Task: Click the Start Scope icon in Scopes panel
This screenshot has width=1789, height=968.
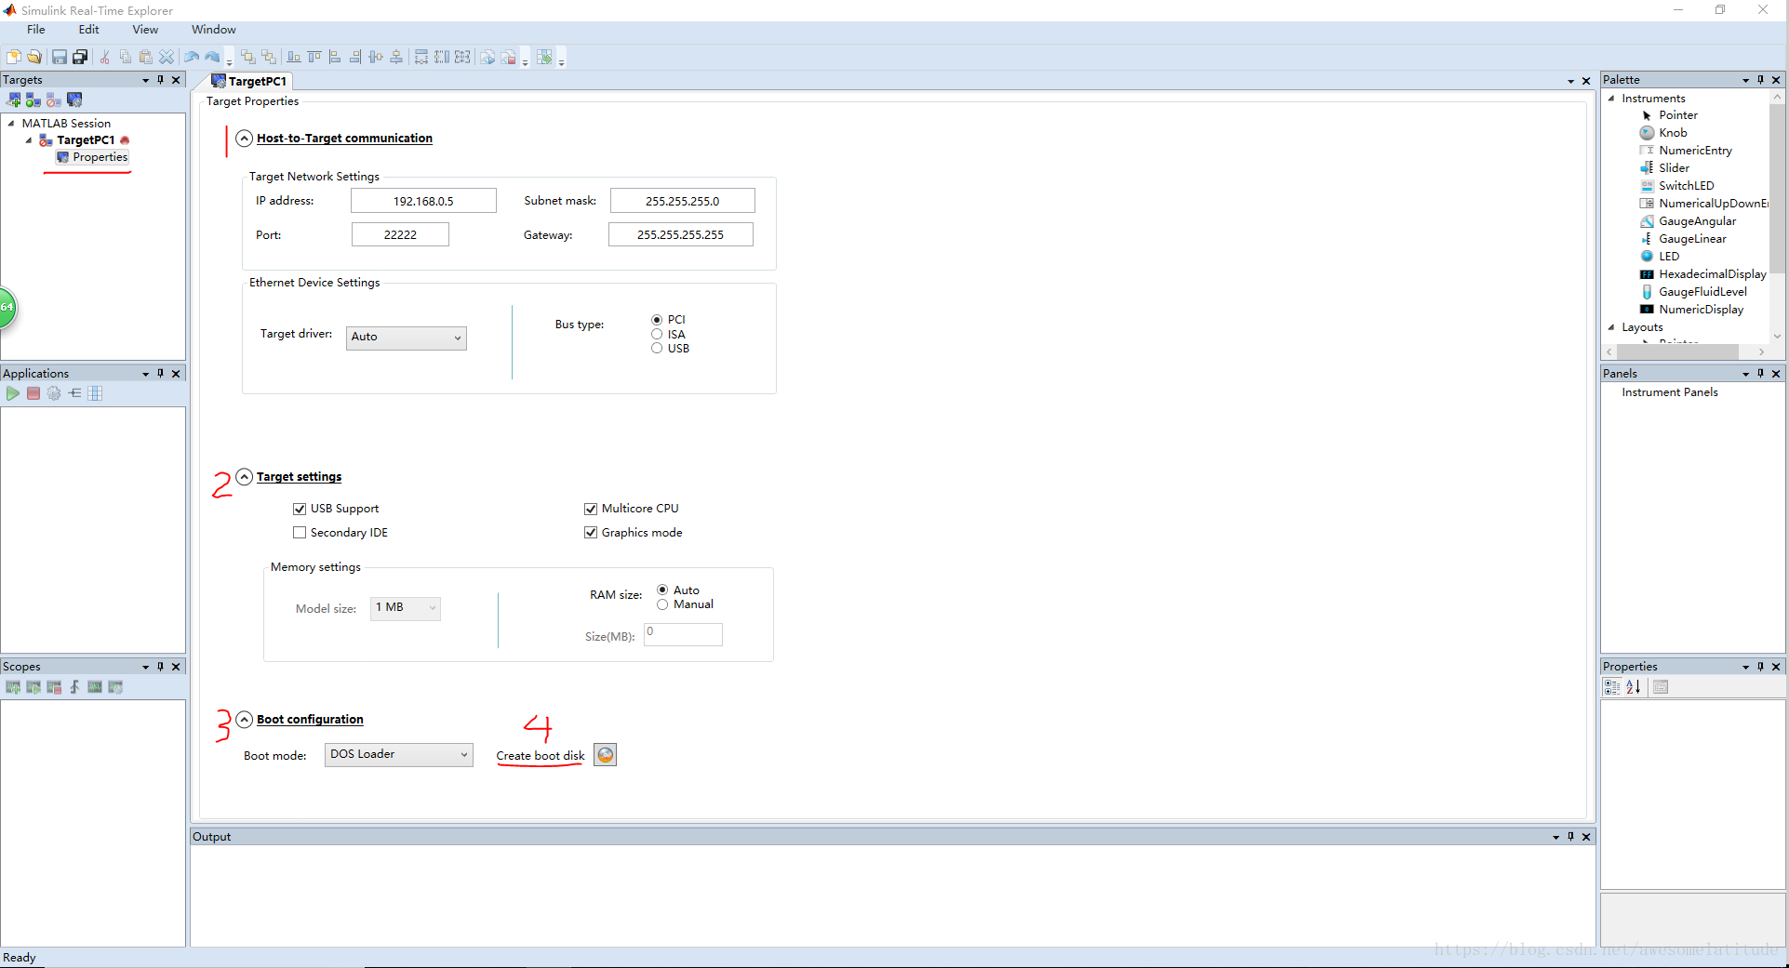Action: [x=33, y=687]
